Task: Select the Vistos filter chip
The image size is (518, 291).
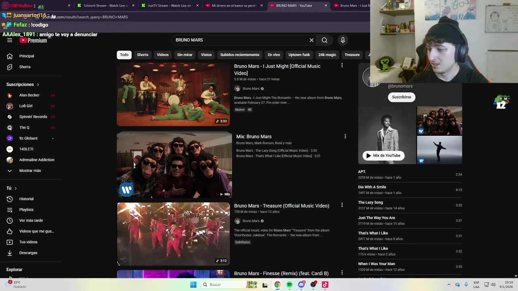Action: 206,55
